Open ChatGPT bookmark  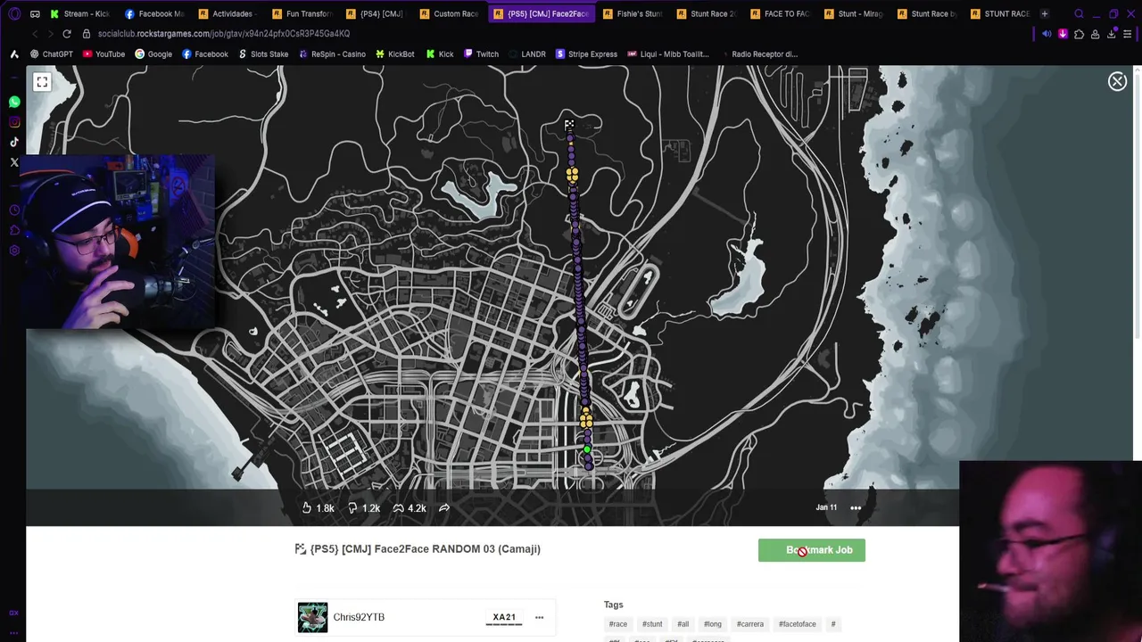52,54
